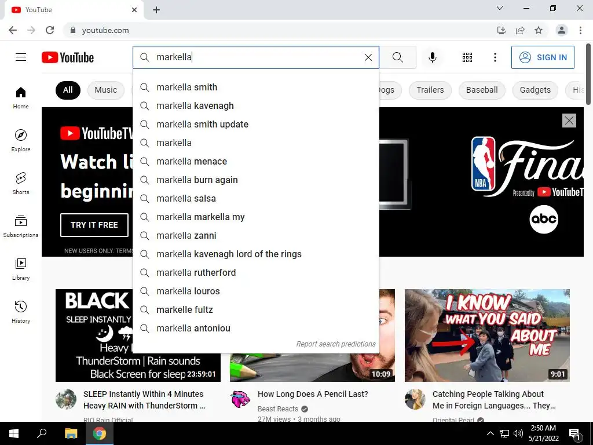Choose suggestion 'markella smith'
Screen dimensions: 593x445
pos(256,87)
